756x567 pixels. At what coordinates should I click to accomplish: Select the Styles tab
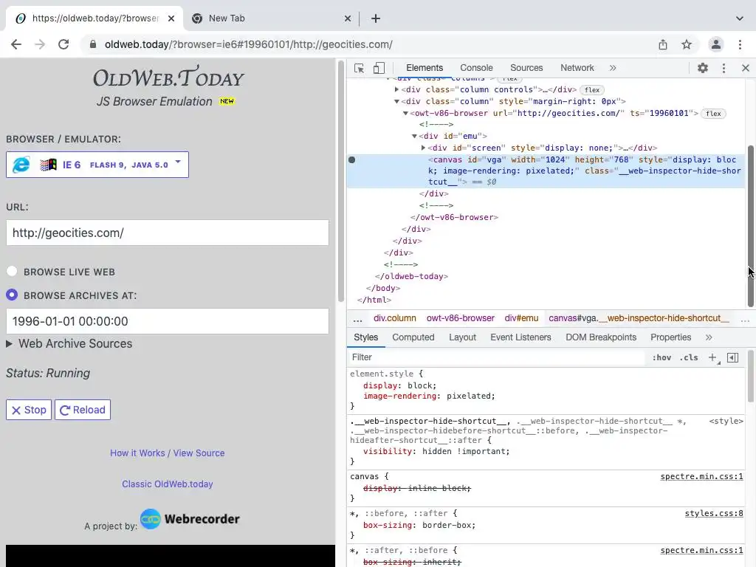click(366, 337)
